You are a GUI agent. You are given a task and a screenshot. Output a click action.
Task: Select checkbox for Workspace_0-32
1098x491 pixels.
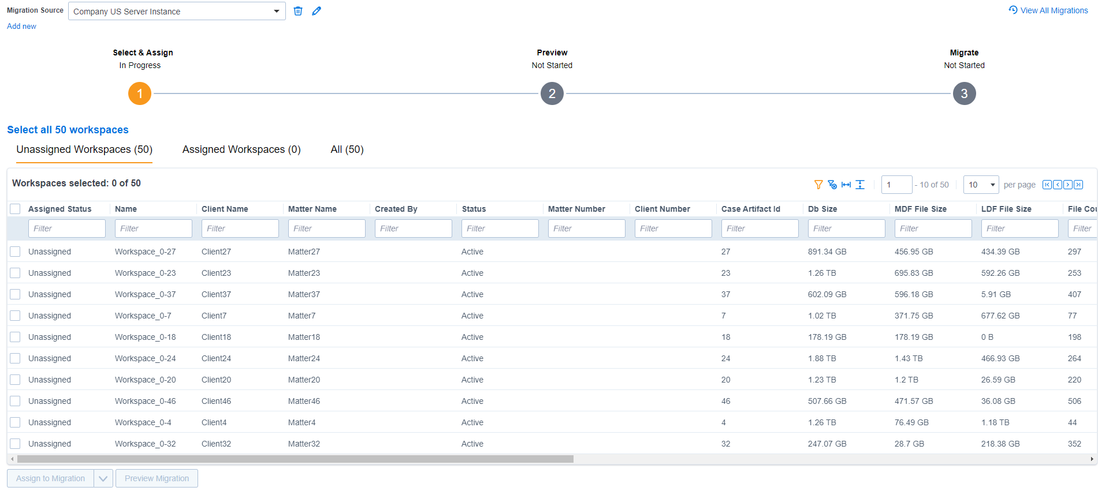tap(15, 444)
